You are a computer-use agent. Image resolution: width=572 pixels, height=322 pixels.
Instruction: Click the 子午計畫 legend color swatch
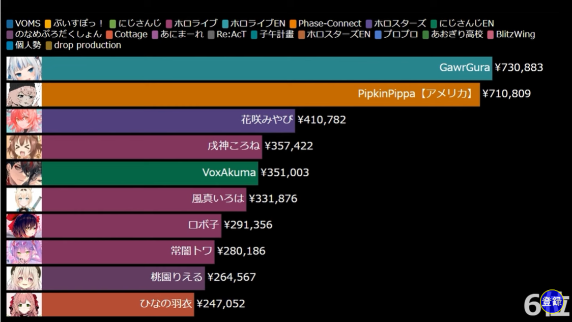pos(254,35)
